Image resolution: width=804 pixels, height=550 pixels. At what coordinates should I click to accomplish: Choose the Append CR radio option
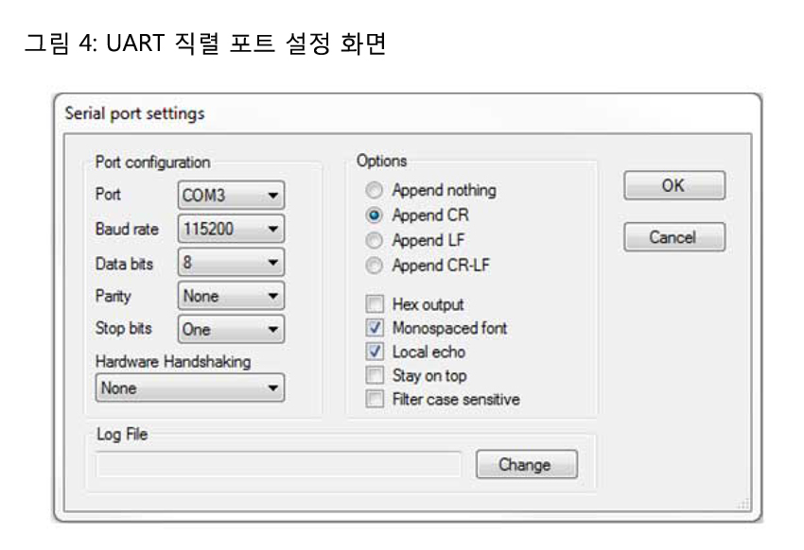[x=376, y=215]
